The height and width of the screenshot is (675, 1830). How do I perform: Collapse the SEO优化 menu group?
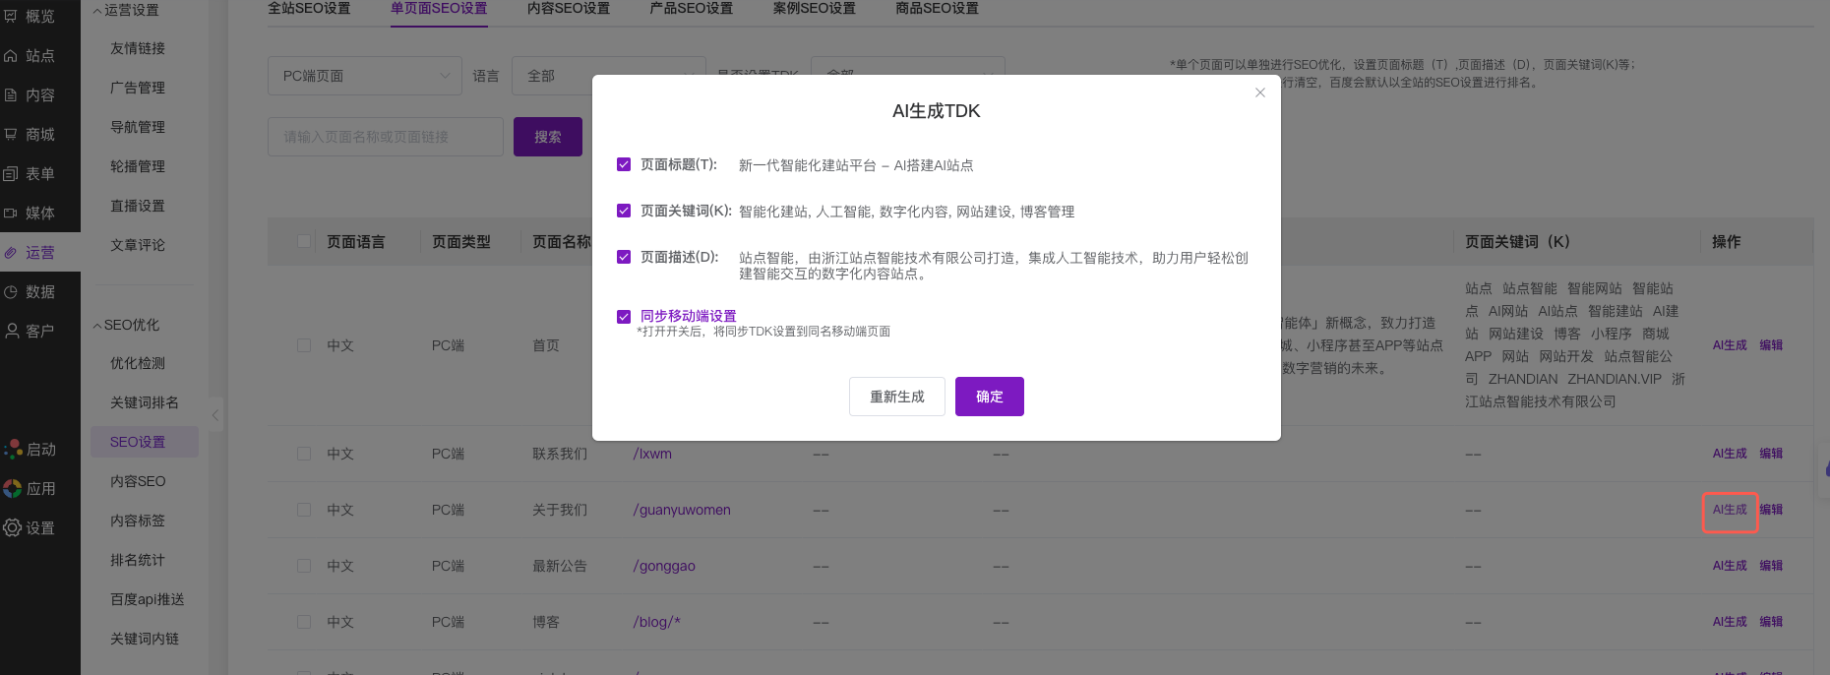click(x=126, y=325)
